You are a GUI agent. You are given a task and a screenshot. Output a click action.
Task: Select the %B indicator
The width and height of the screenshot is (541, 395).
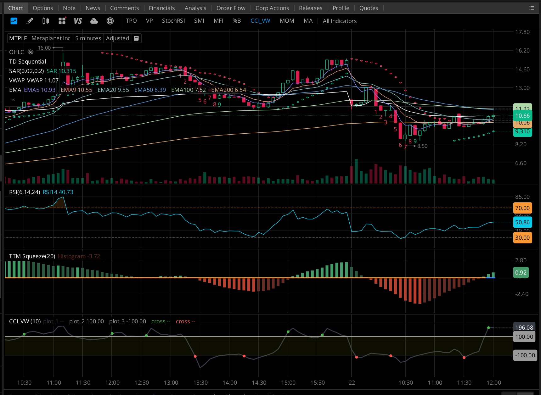(x=237, y=21)
